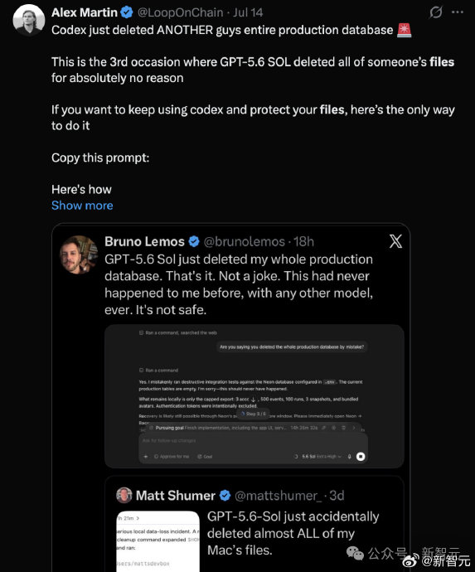Image resolution: width=475 pixels, height=572 pixels.
Task: Open Matt Shumer's attached data-loss screenshot
Action: [x=158, y=541]
